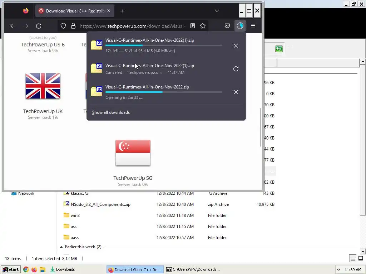Reload the TechPowerUp page
This screenshot has height=274, width=366.
[x=39, y=26]
